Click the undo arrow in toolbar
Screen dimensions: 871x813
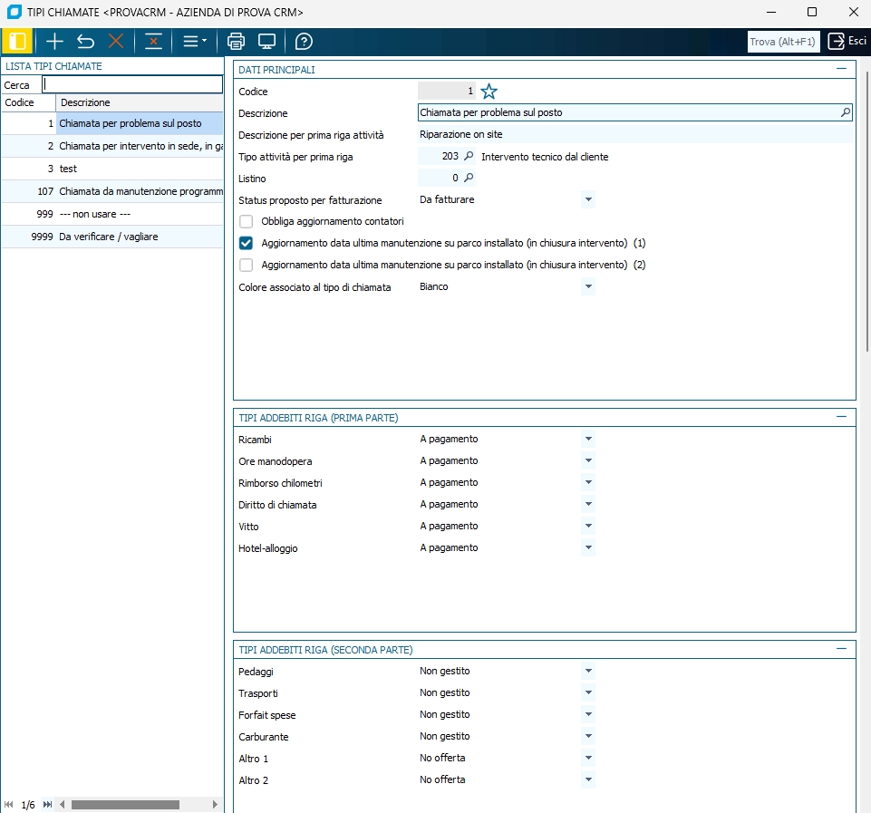coord(85,42)
